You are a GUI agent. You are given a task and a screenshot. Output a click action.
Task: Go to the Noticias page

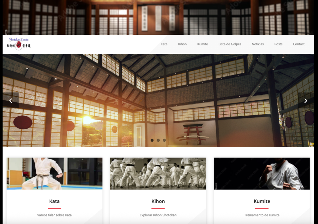coord(258,44)
